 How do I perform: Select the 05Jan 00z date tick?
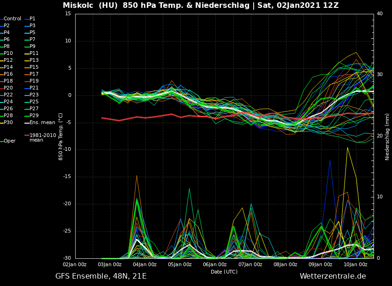180,265
